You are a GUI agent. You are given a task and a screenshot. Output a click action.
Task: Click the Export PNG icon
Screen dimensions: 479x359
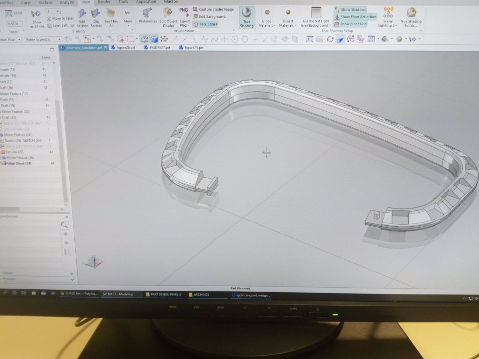pos(184,12)
